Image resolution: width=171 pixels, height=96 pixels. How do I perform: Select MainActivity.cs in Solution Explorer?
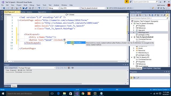(143, 53)
